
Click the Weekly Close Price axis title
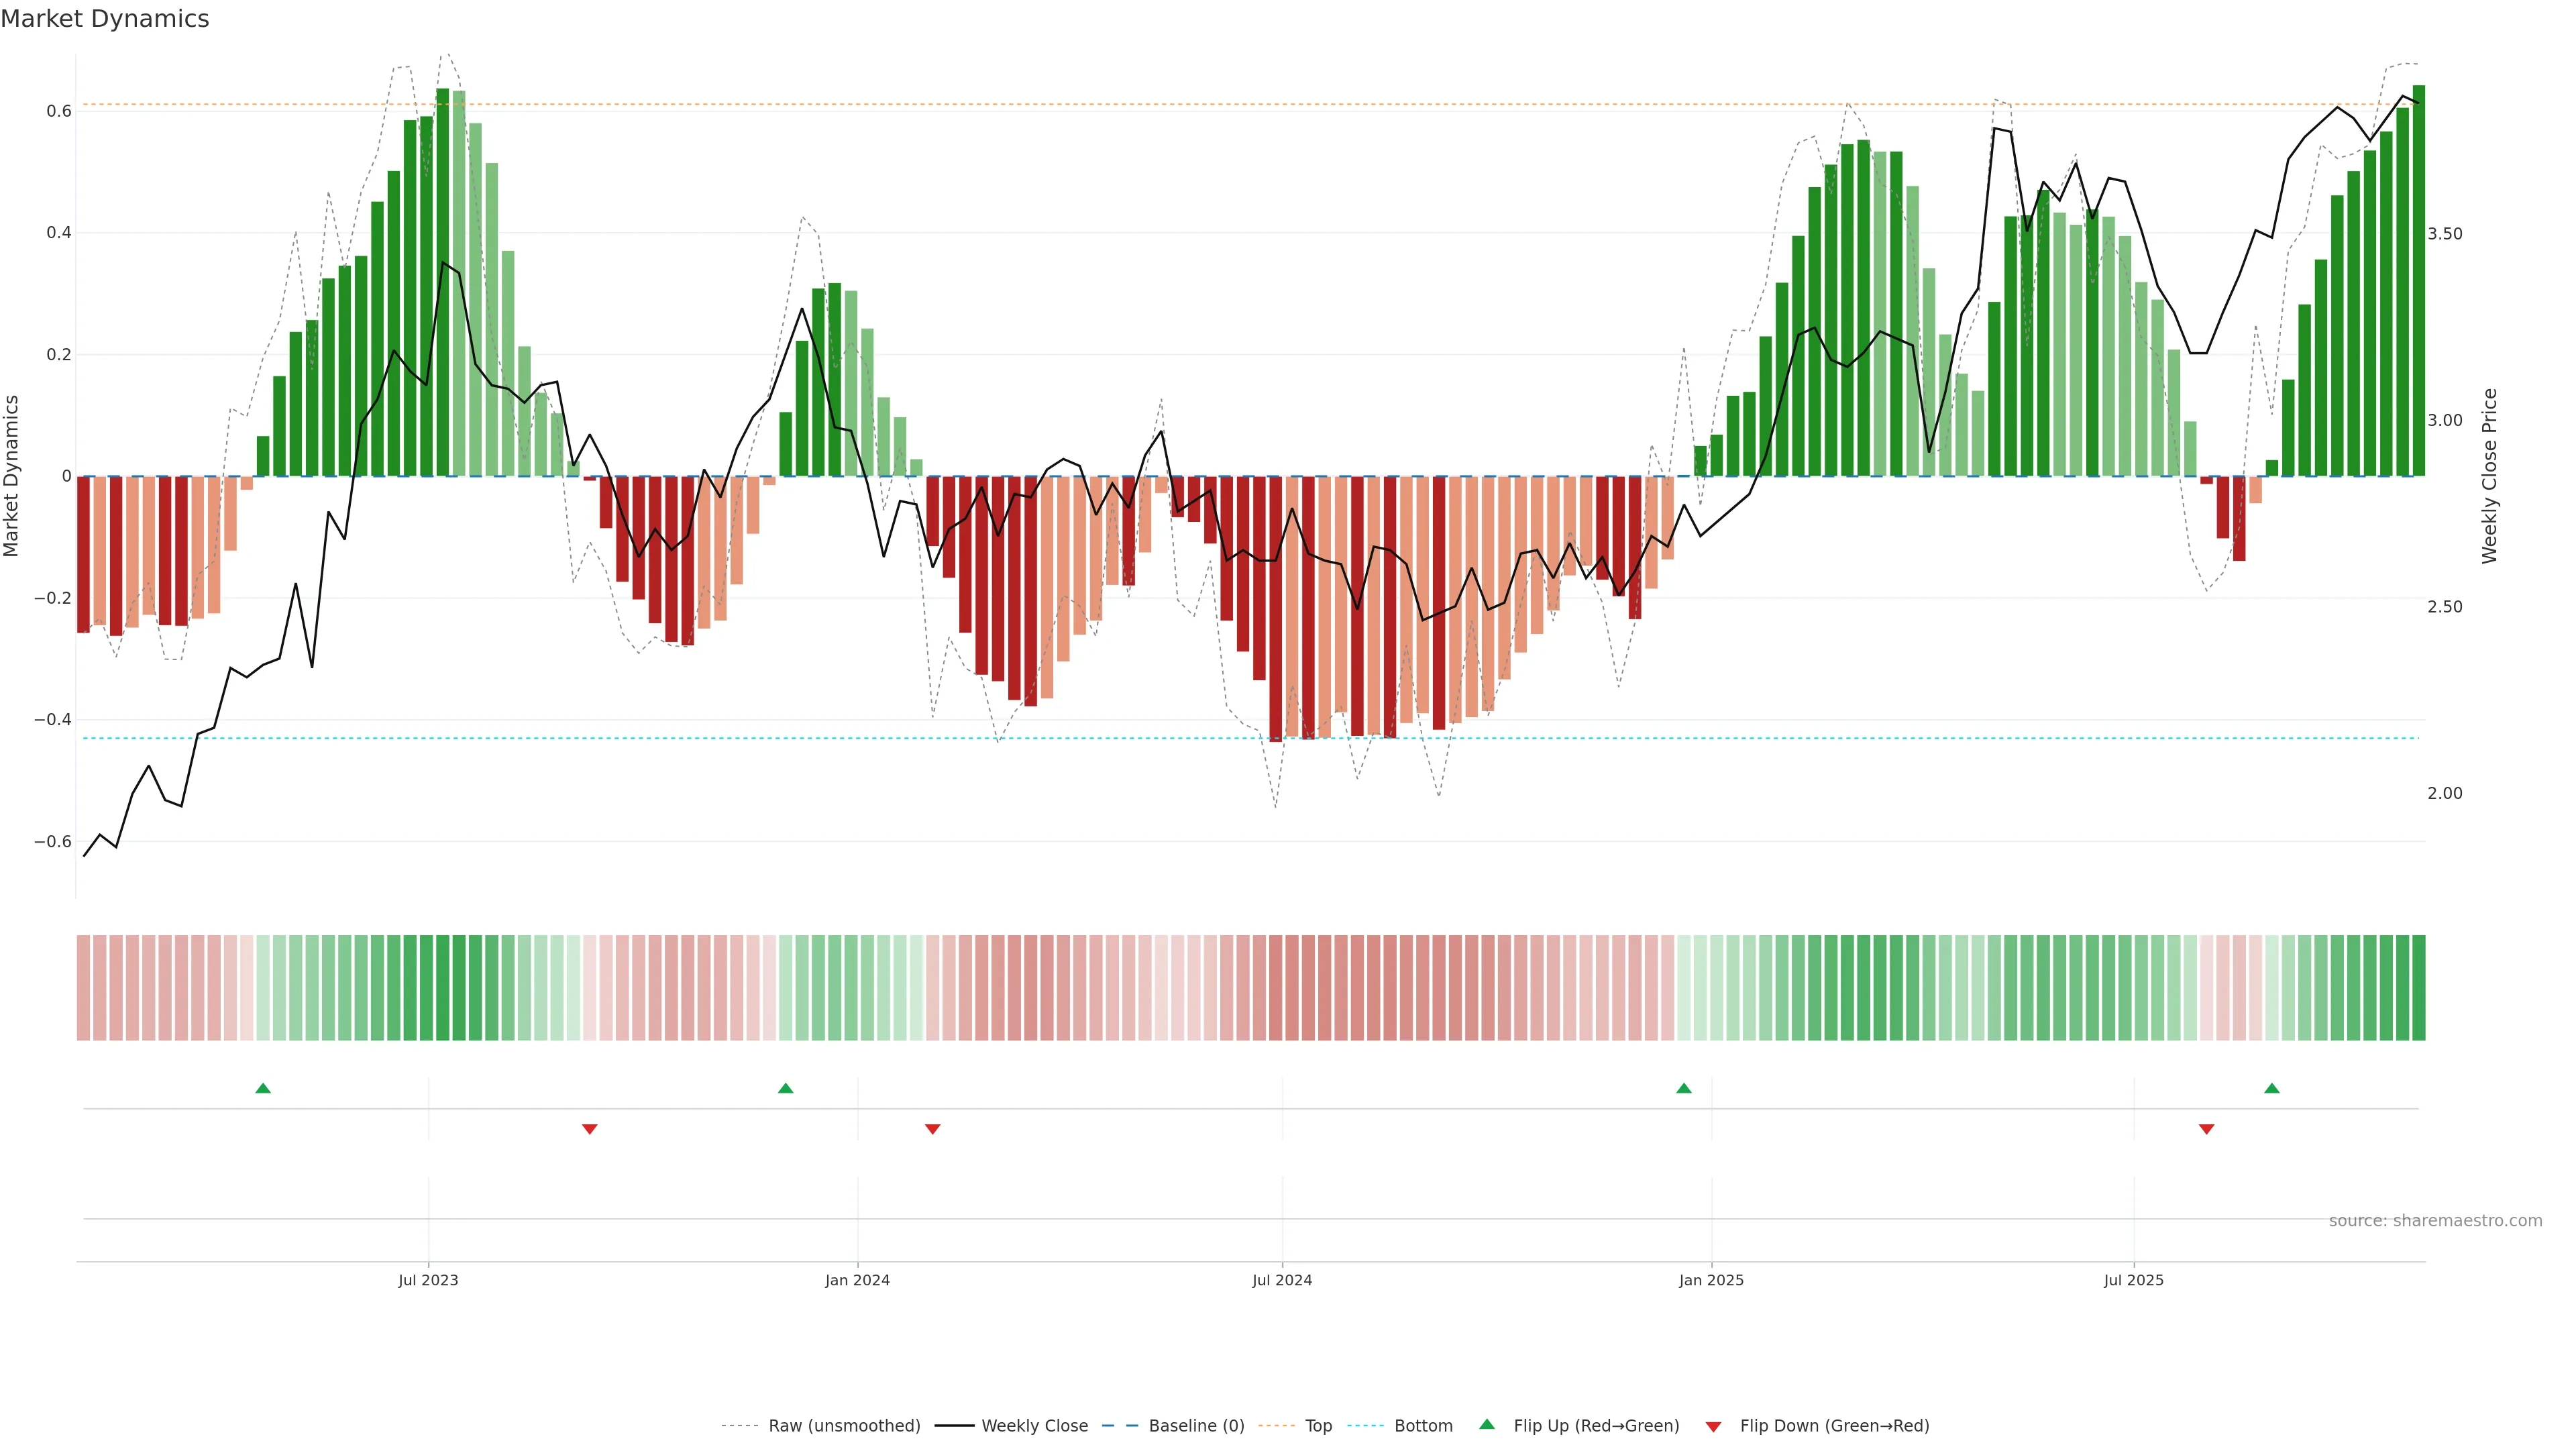[x=2489, y=476]
